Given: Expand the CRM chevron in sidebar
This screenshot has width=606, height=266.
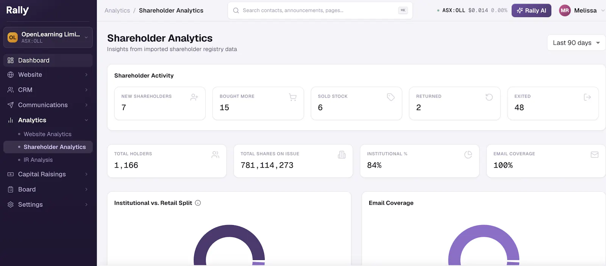Looking at the screenshot, I should 86,90.
